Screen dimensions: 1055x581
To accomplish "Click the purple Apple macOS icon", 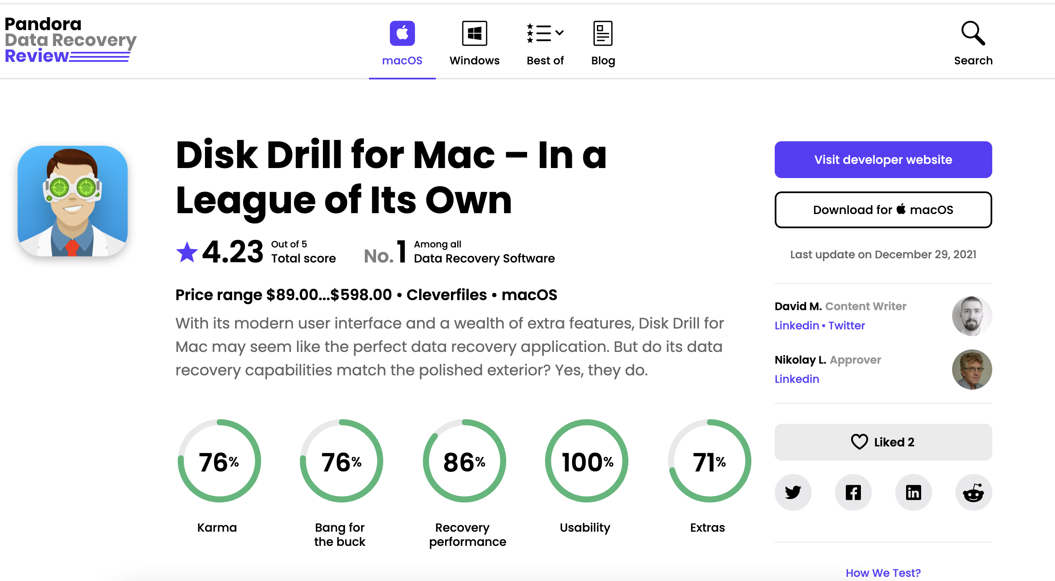I will click(x=402, y=33).
